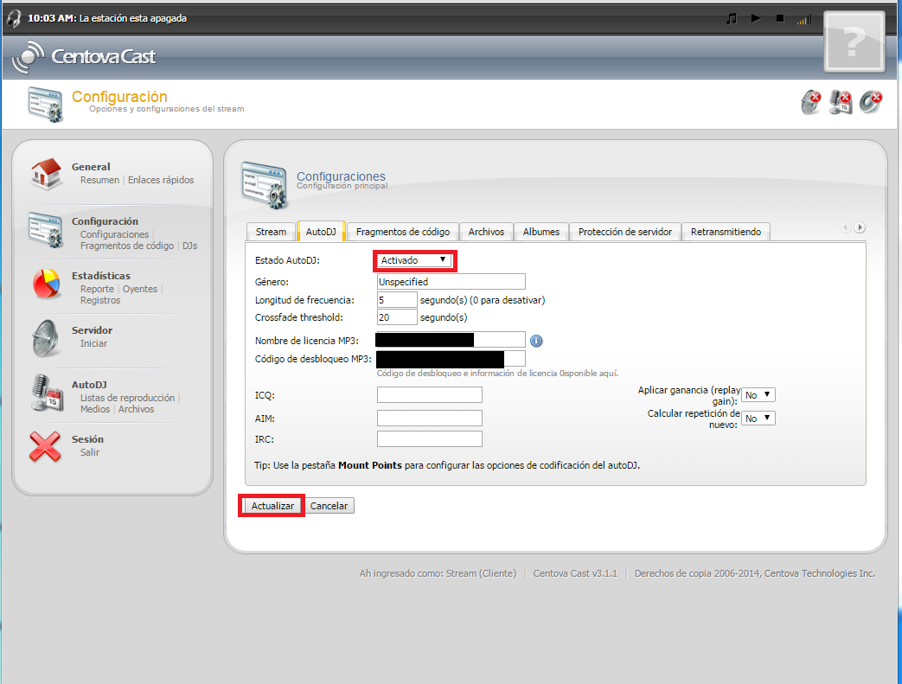Open the Stream tab
This screenshot has width=902, height=684.
point(271,232)
